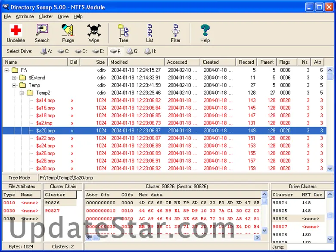The height and width of the screenshot is (252, 336).
Task: Click the Jump input field
Action: 310,247
